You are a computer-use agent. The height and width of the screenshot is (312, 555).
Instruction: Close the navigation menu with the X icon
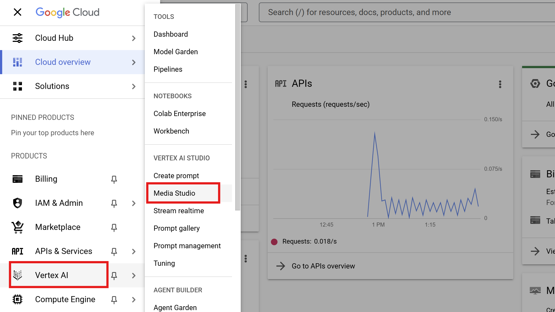tap(18, 12)
